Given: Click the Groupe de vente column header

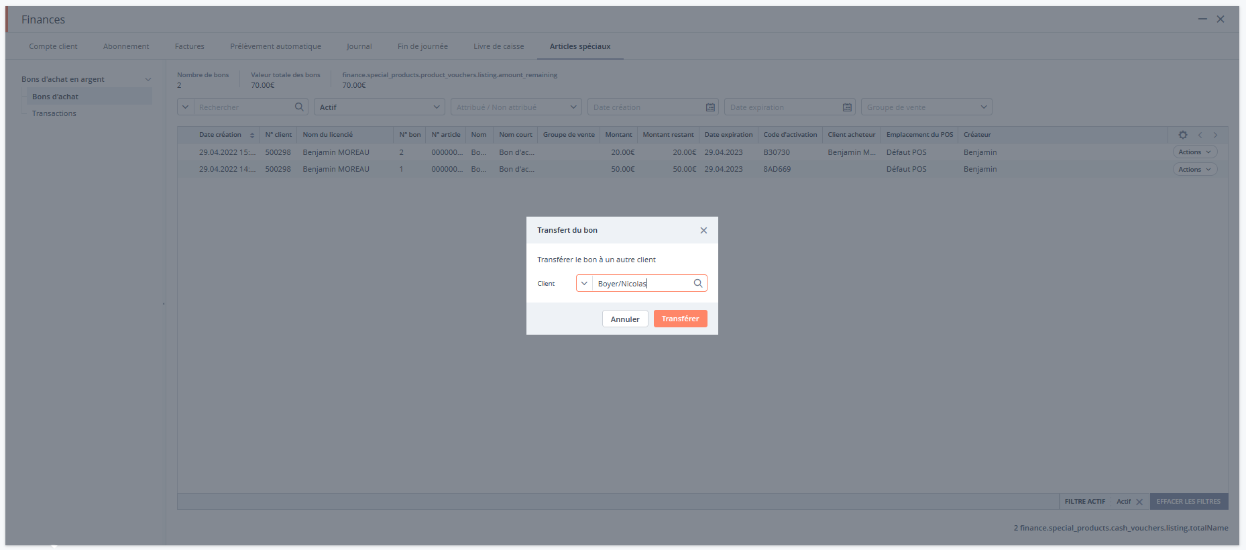Looking at the screenshot, I should click(569, 135).
